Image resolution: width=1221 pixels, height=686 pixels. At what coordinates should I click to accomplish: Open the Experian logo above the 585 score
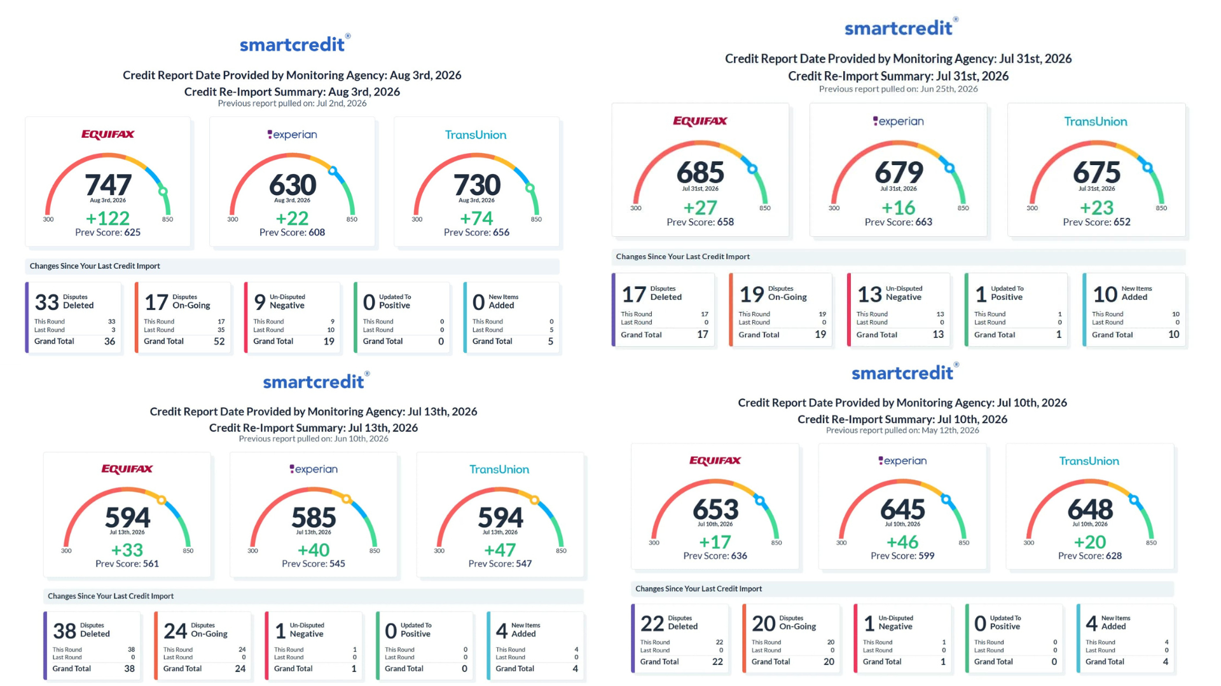(x=314, y=469)
